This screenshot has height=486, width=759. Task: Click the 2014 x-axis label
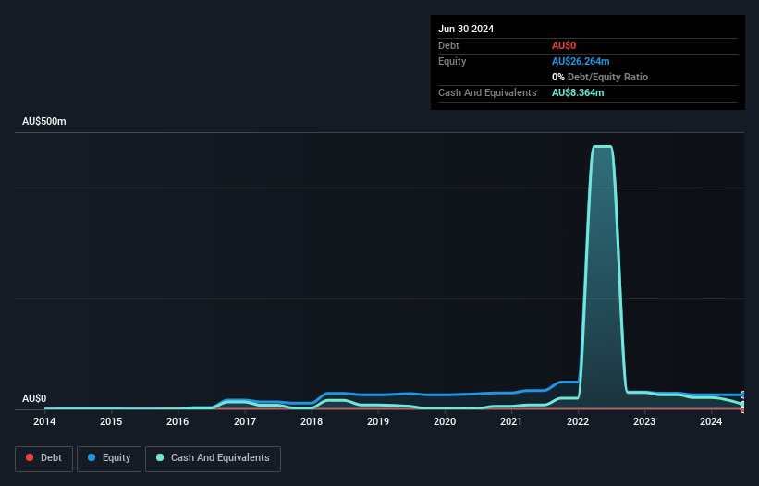point(44,421)
